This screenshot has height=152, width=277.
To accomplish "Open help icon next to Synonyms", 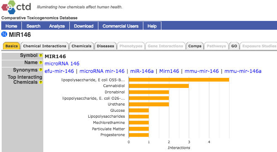I will (x=41, y=70).
